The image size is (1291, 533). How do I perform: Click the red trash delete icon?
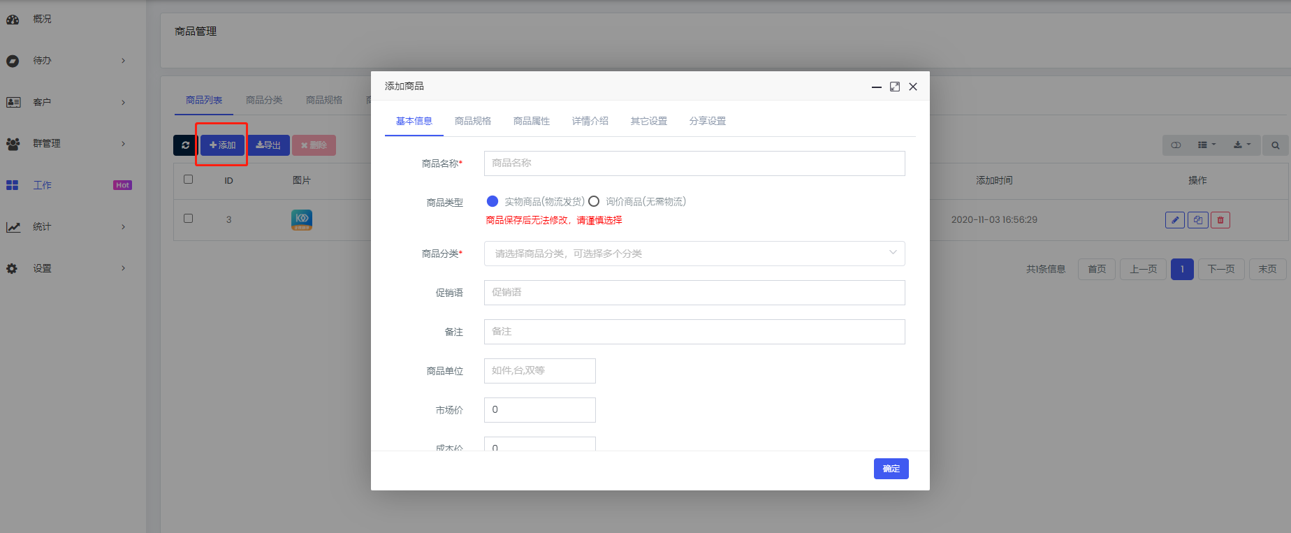click(1220, 220)
